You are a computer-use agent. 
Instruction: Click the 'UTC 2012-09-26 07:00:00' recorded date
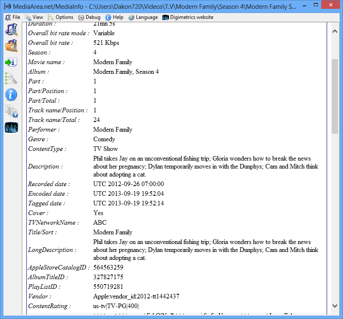point(128,184)
